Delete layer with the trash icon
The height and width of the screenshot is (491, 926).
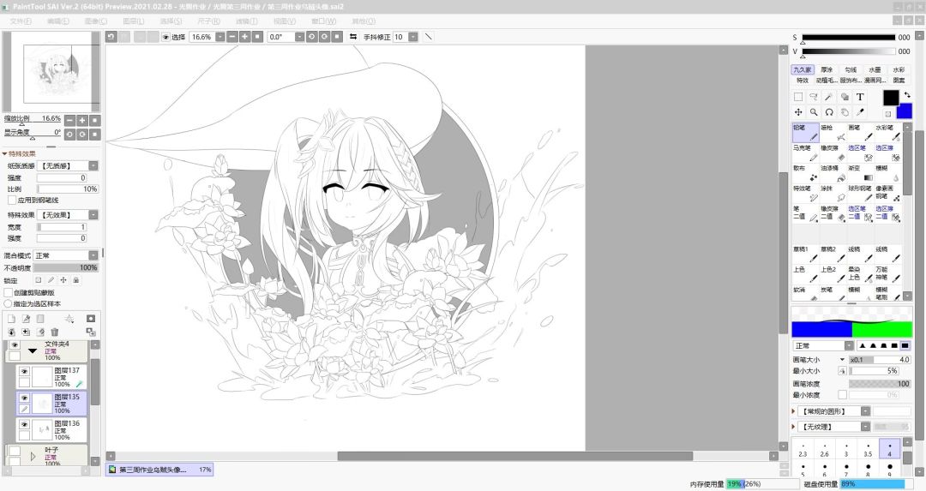click(x=55, y=332)
